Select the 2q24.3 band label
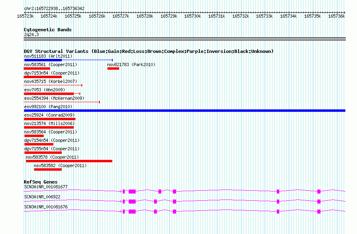Viewport: 357px width, 234px height. tap(31, 34)
